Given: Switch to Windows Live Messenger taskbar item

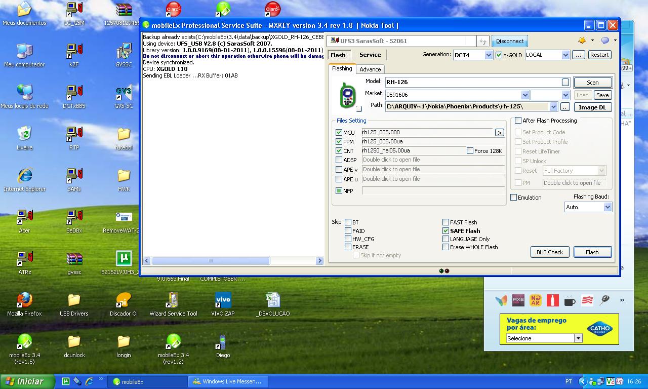Looking at the screenshot, I should click(x=227, y=381).
